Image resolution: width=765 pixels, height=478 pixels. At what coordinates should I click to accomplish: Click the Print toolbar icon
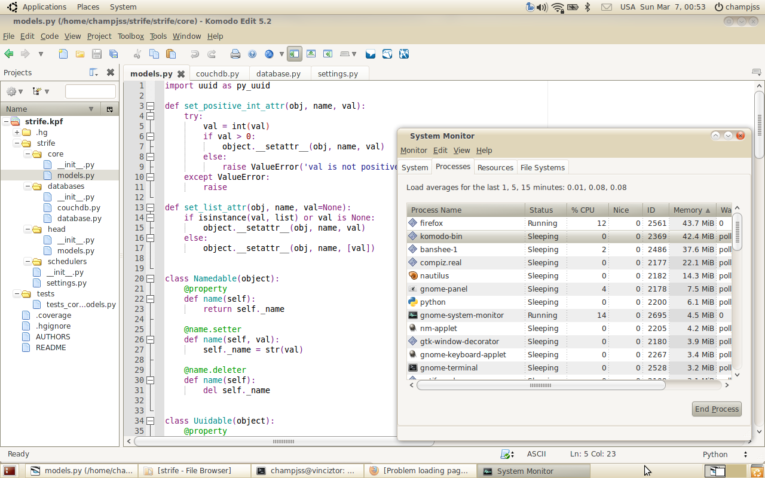(x=235, y=54)
